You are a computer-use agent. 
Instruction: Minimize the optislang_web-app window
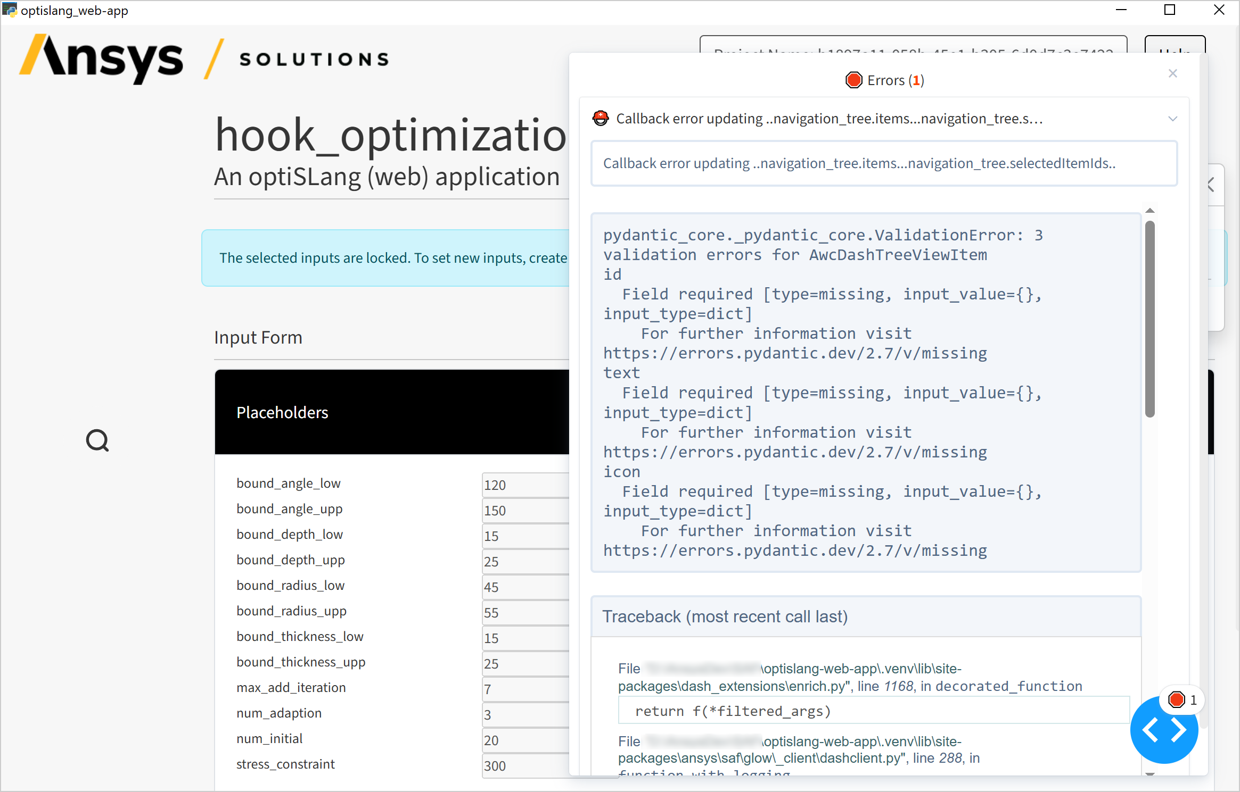1121,10
